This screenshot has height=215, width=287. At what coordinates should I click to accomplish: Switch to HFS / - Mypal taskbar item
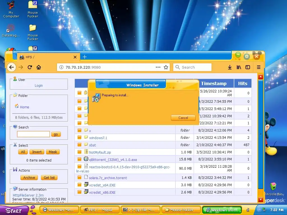100,210
